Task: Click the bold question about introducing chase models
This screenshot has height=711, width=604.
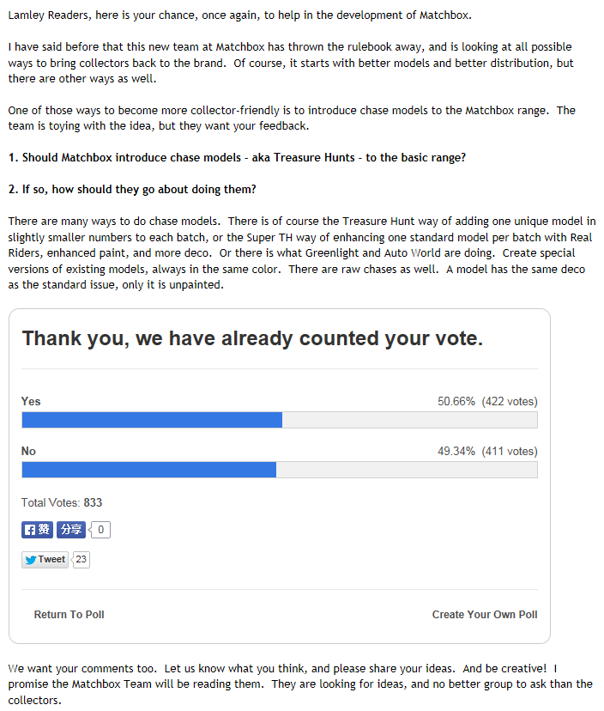Action: point(239,158)
